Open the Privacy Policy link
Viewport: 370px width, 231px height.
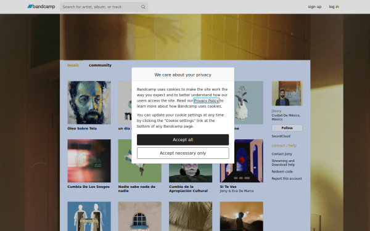(207, 100)
